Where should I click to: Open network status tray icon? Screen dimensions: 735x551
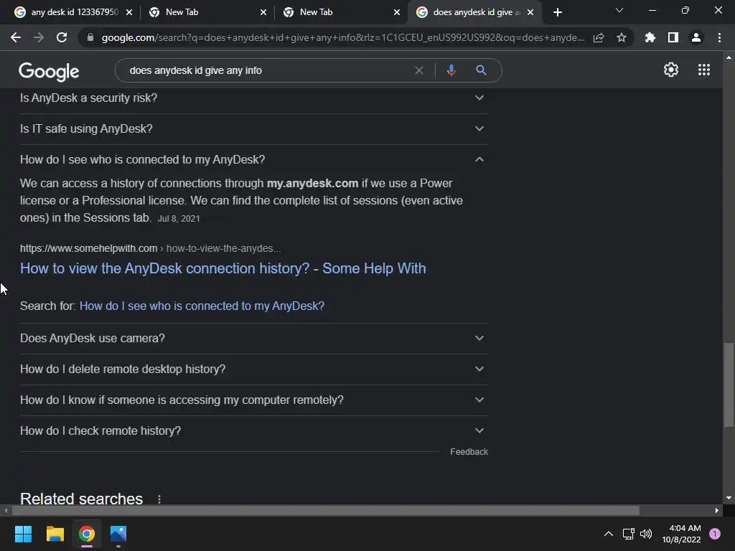pyautogui.click(x=628, y=534)
